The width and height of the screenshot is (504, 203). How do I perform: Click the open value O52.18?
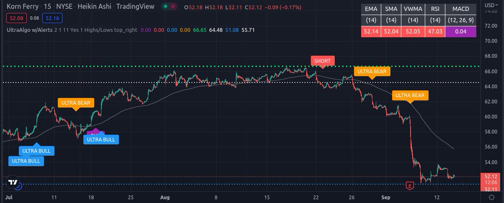coord(193,7)
